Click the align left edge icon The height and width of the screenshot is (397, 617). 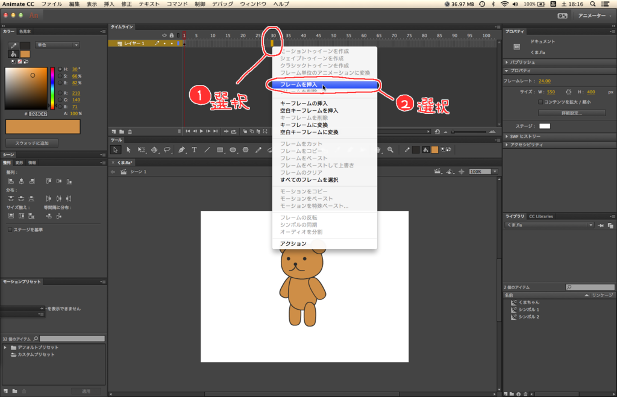click(x=11, y=181)
